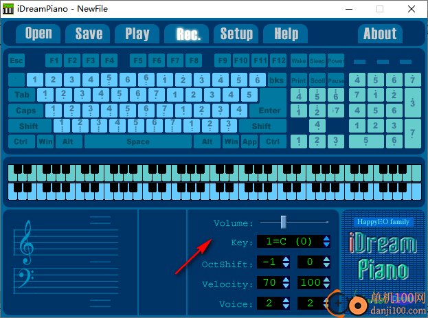This screenshot has width=428, height=318.
Task: Click the Tab key
Action: [x=22, y=95]
